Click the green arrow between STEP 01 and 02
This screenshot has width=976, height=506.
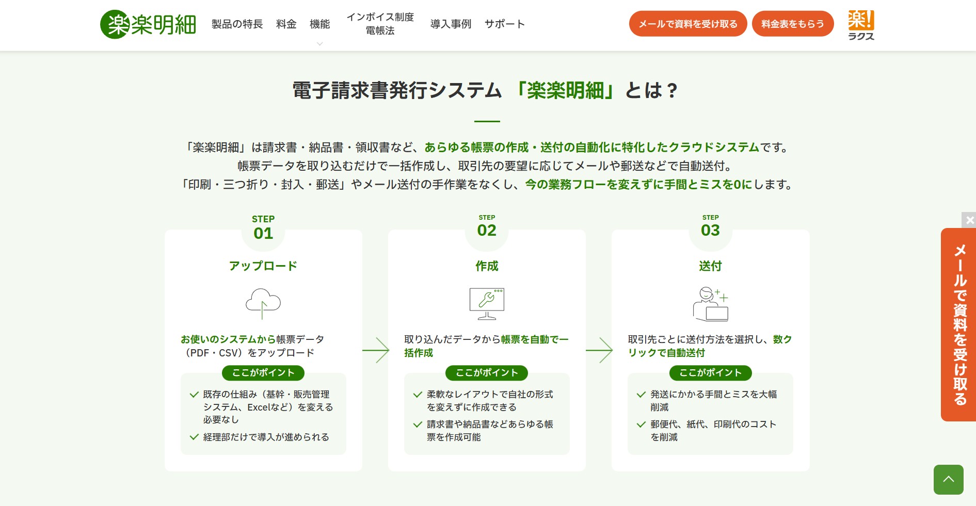[376, 351]
